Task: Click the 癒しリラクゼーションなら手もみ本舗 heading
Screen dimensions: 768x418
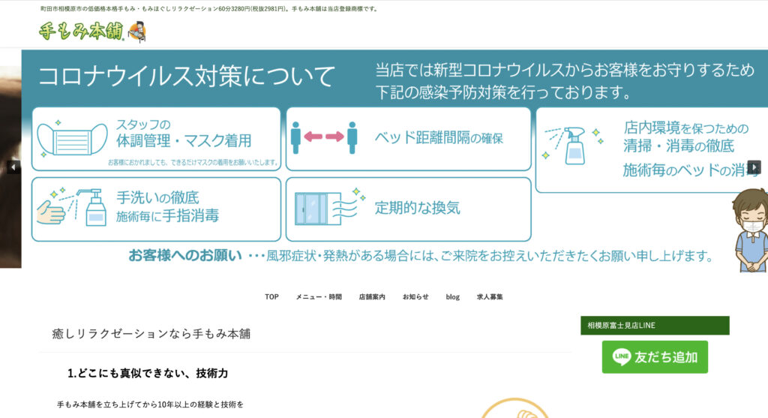Action: (x=151, y=333)
